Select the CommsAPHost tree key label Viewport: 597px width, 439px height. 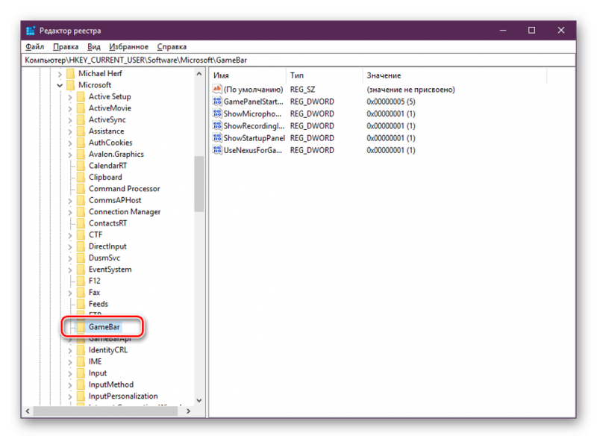tap(115, 200)
